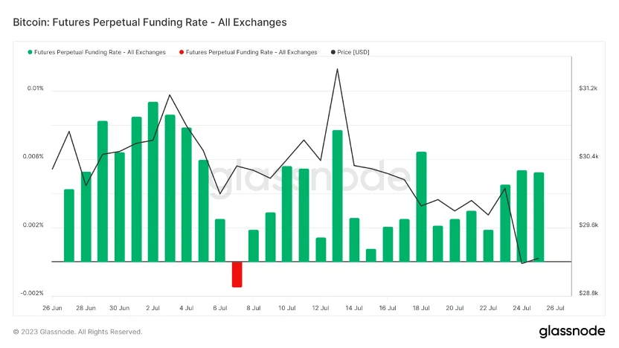Select the red negative funding rate bar
The width and height of the screenshot is (619, 348).
coord(237,274)
